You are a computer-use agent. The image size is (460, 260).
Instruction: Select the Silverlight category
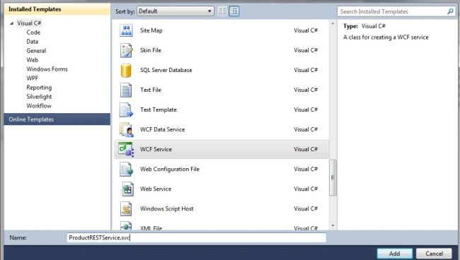pyautogui.click(x=39, y=97)
